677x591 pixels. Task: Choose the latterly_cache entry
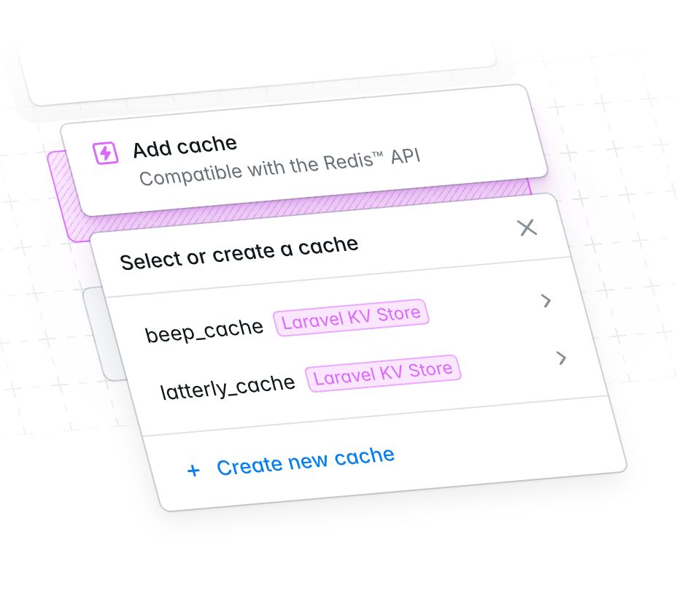(x=227, y=387)
